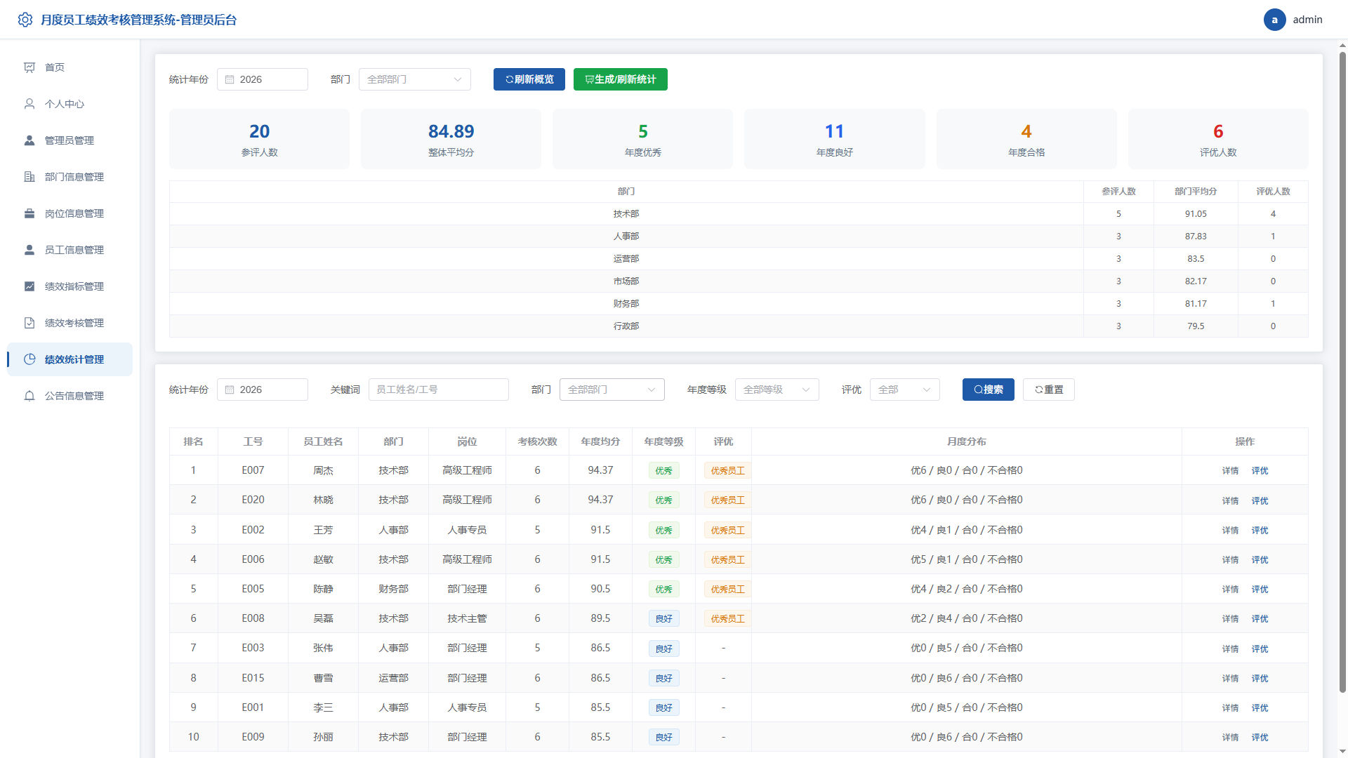Click 详情 link for 周杰 row

(x=1230, y=471)
